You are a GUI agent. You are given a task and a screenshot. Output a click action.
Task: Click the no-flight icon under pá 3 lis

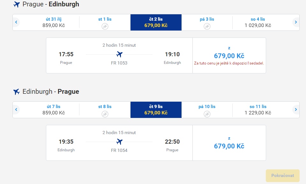click(x=207, y=26)
